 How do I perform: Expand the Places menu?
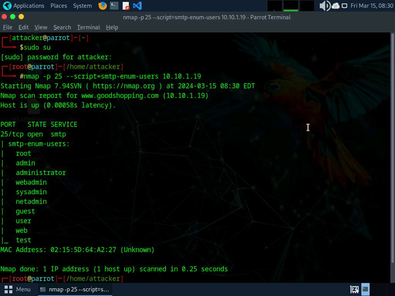pos(59,6)
